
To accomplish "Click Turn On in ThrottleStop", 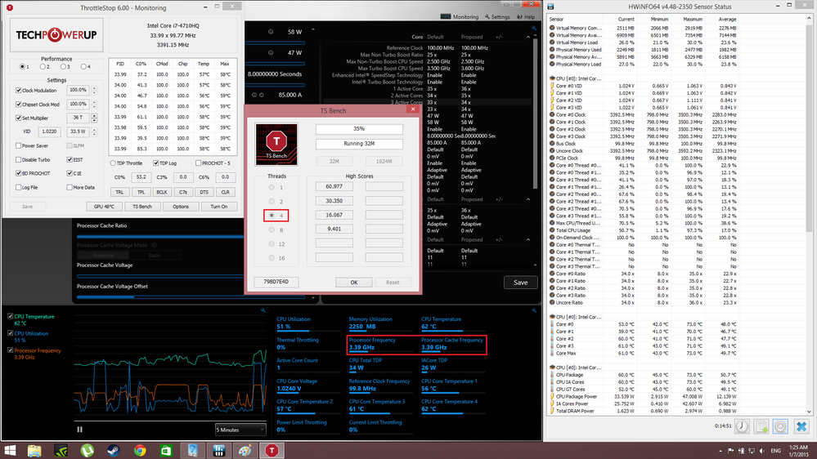I will tap(219, 207).
